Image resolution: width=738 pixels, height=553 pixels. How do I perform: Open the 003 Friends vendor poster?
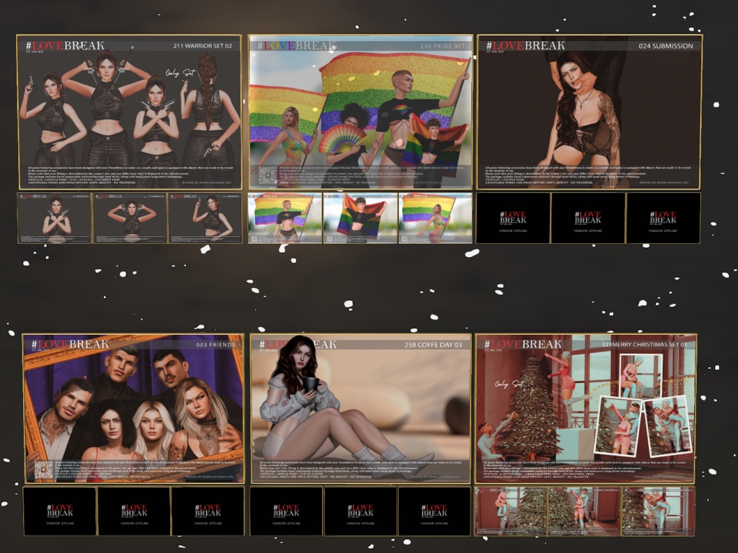tap(133, 408)
